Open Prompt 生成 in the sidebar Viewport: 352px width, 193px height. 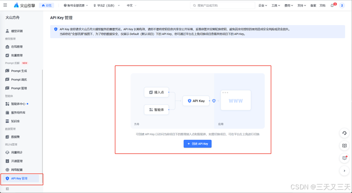coord(20,71)
